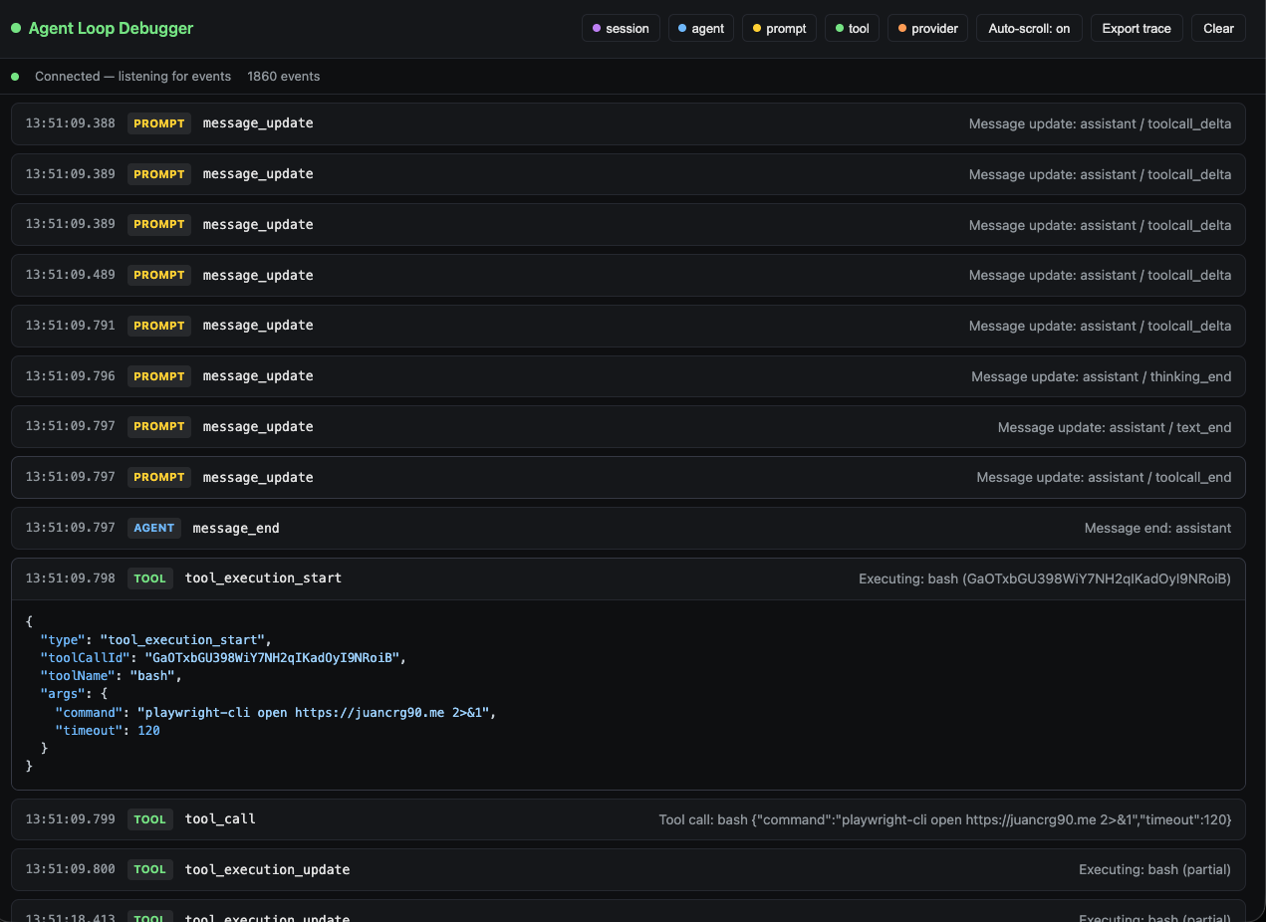Expand the thinking_end message_update row
Viewport: 1266px width, 922px height.
629,376
